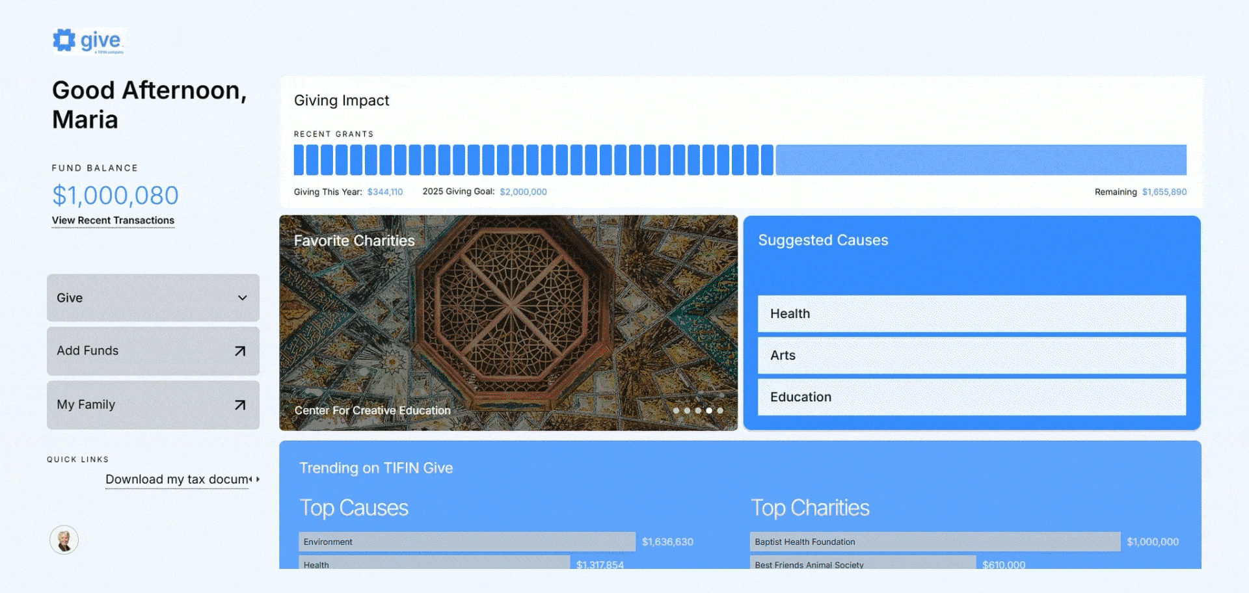Open Maria's profile avatar
The height and width of the screenshot is (593, 1249).
[64, 540]
